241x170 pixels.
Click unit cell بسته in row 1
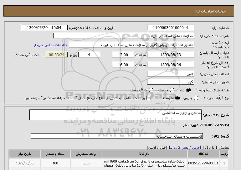click(86, 163)
